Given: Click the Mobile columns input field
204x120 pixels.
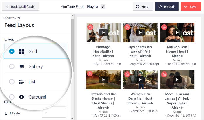Looking at the screenshot, I should click(x=54, y=113).
